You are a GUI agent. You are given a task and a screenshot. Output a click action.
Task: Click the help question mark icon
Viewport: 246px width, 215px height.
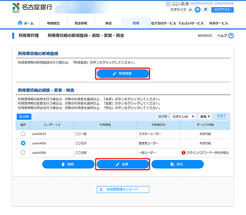point(231,36)
